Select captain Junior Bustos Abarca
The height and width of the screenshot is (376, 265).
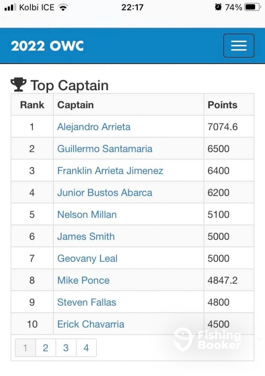[x=105, y=193]
